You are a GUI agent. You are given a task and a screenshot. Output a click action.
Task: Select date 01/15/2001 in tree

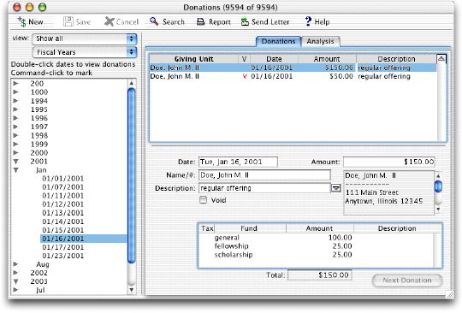[63, 230]
